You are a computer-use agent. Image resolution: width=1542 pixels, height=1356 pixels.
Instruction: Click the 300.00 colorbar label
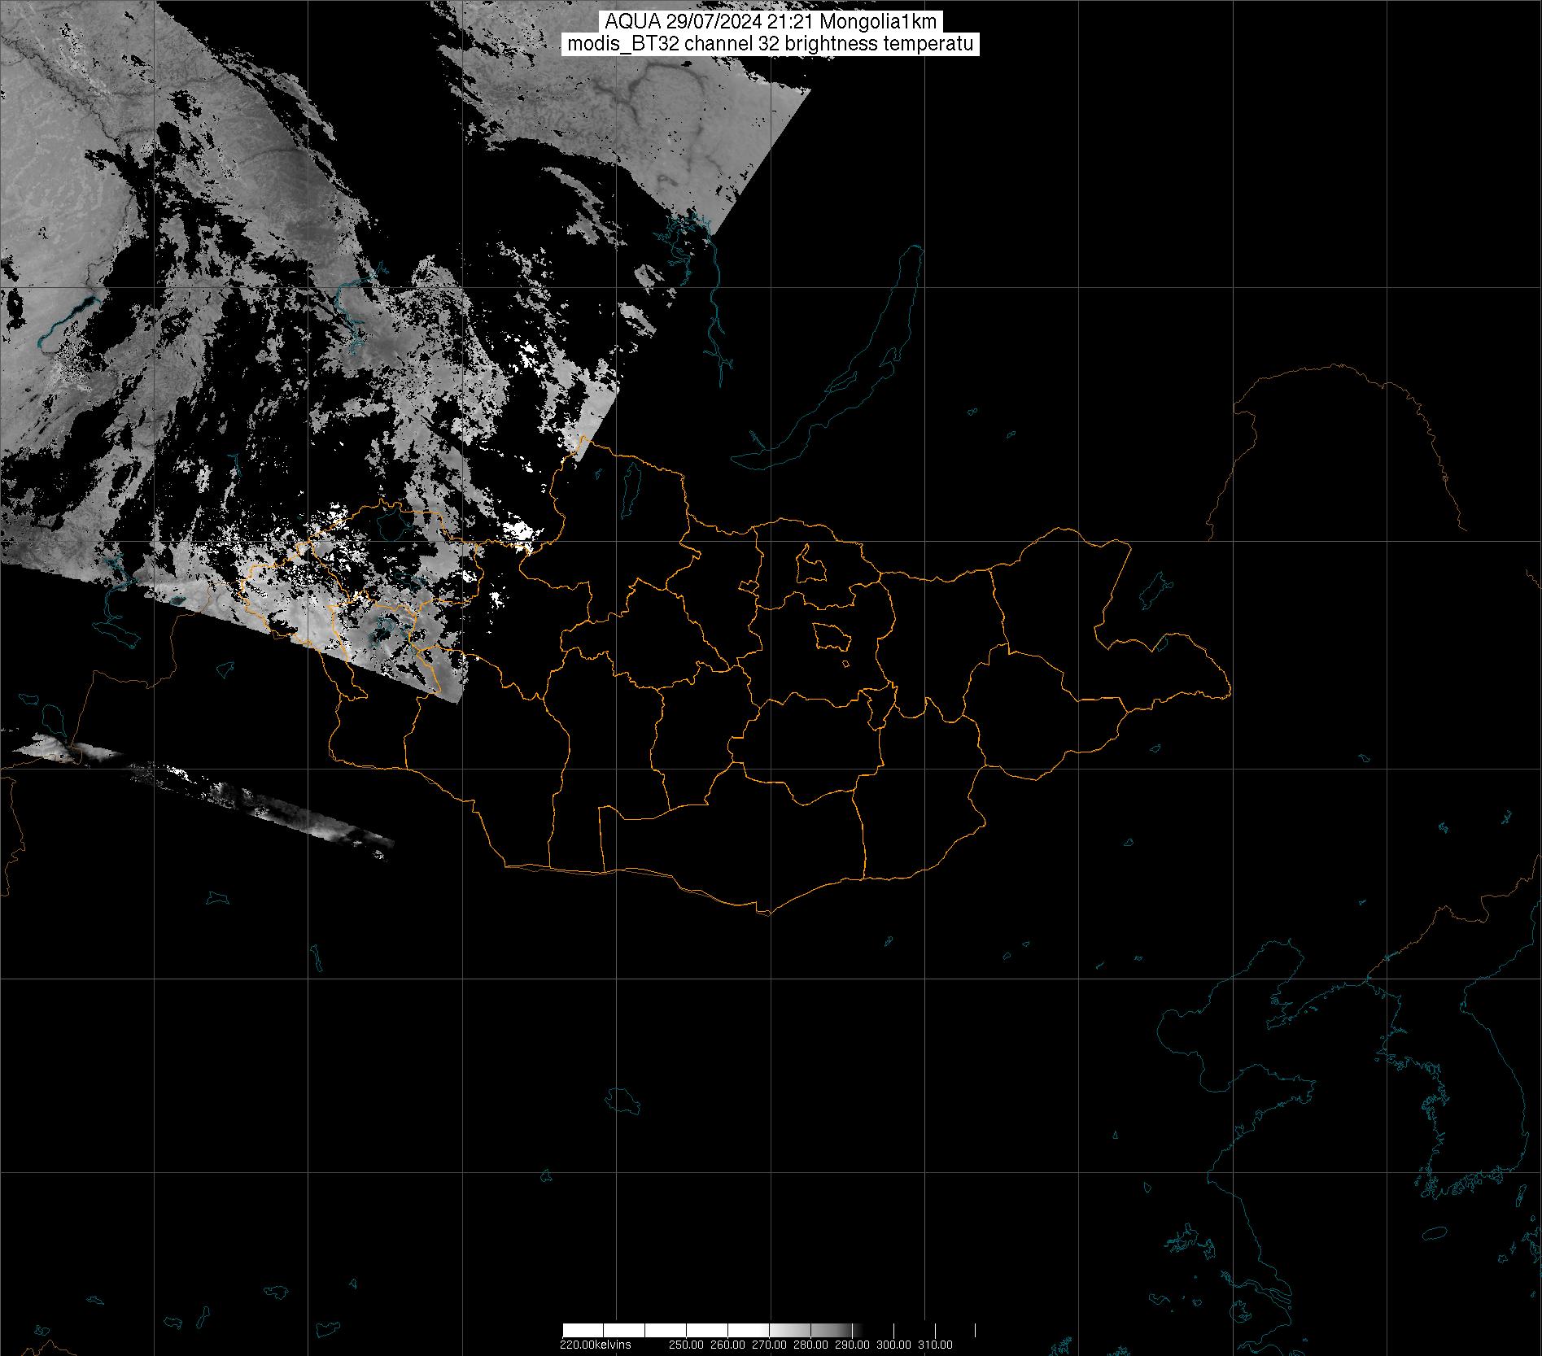[893, 1345]
